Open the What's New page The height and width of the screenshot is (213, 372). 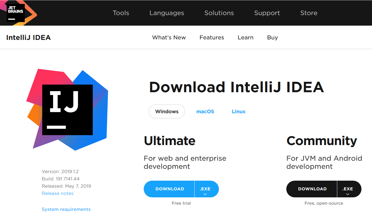[169, 37]
